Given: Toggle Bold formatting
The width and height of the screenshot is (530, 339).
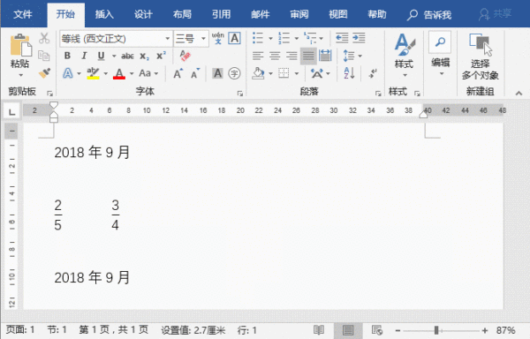Looking at the screenshot, I should click(67, 56).
